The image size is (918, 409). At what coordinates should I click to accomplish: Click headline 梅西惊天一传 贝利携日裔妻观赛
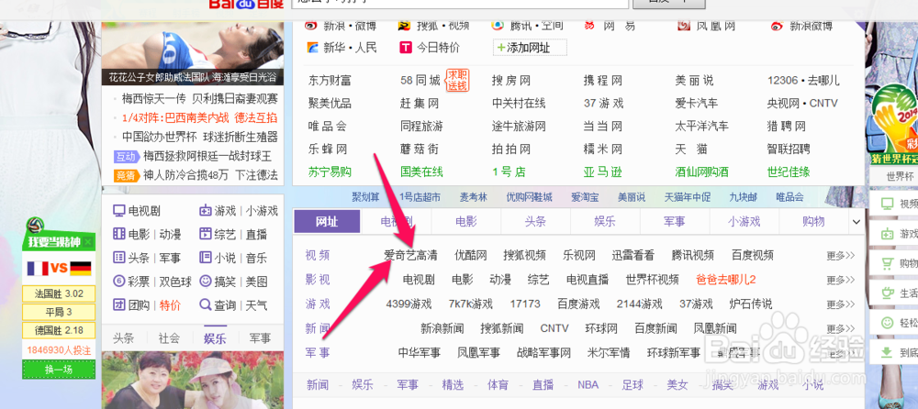point(199,99)
